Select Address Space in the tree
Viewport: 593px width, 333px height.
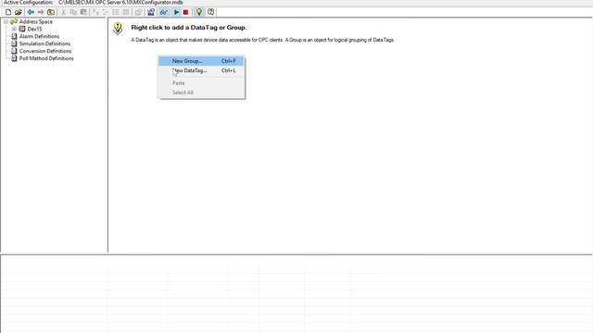(36, 21)
